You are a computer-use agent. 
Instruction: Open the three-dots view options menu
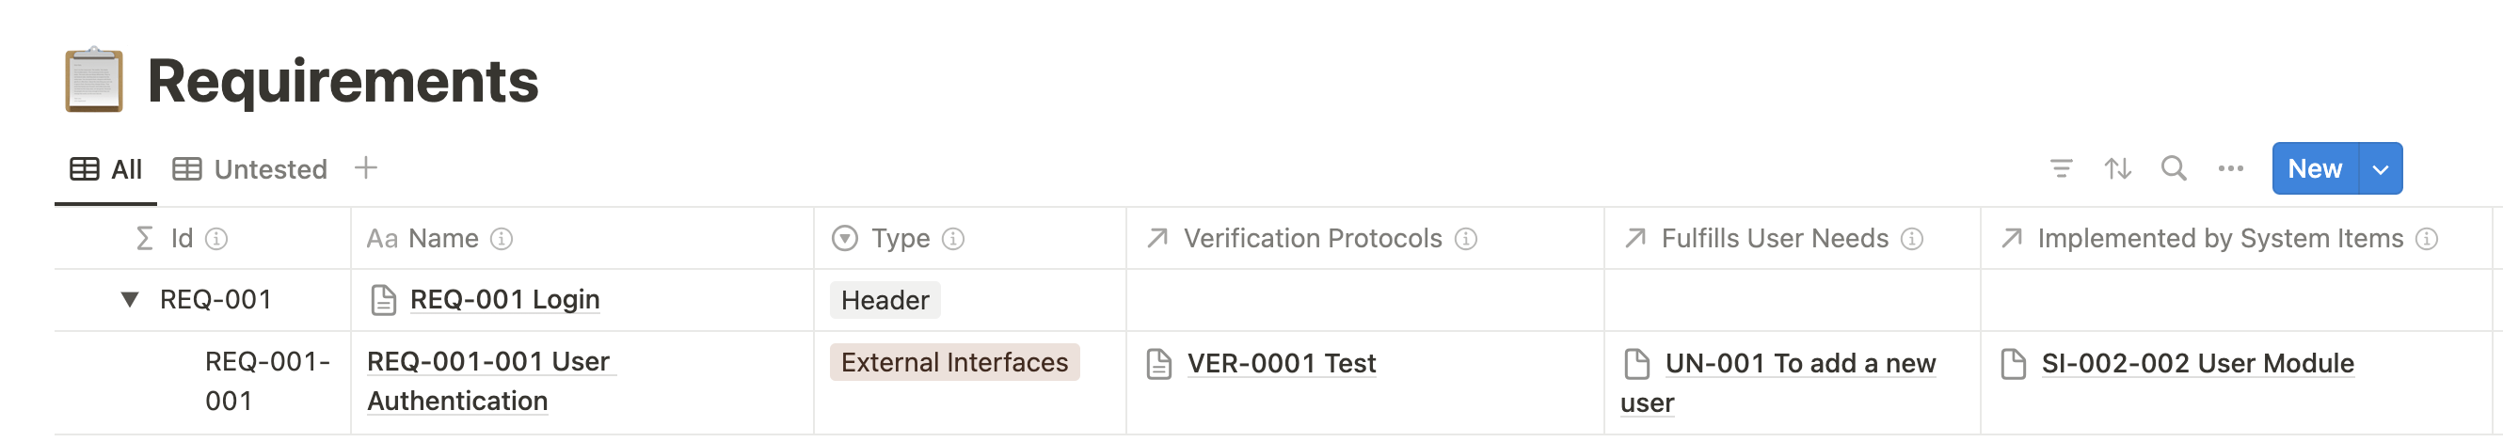point(2231,169)
